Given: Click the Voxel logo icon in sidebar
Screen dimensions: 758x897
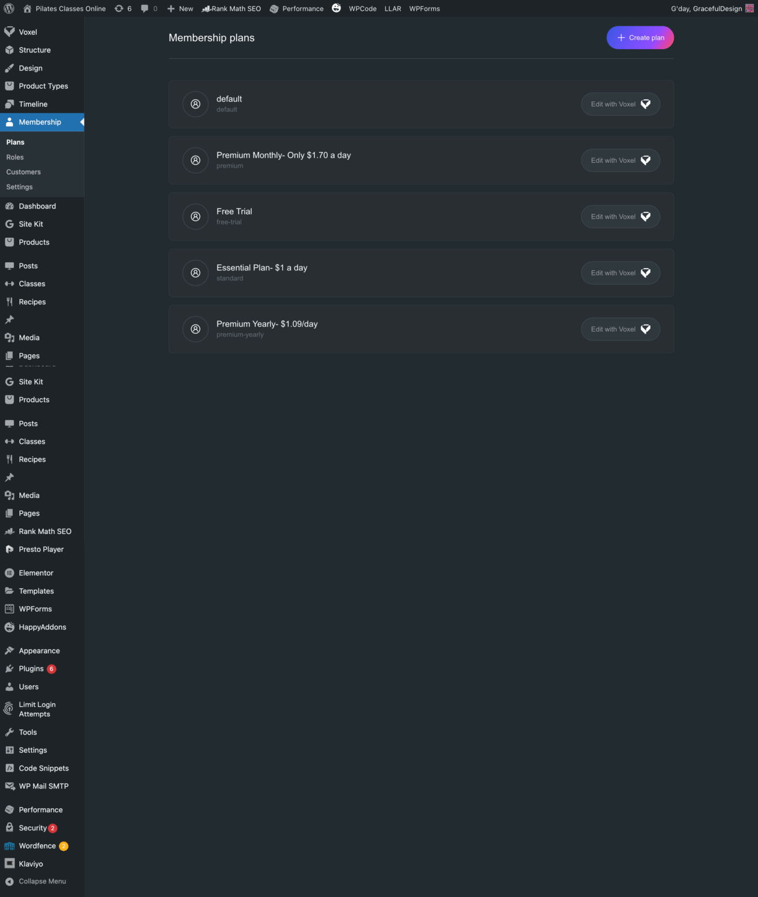Looking at the screenshot, I should click(9, 32).
